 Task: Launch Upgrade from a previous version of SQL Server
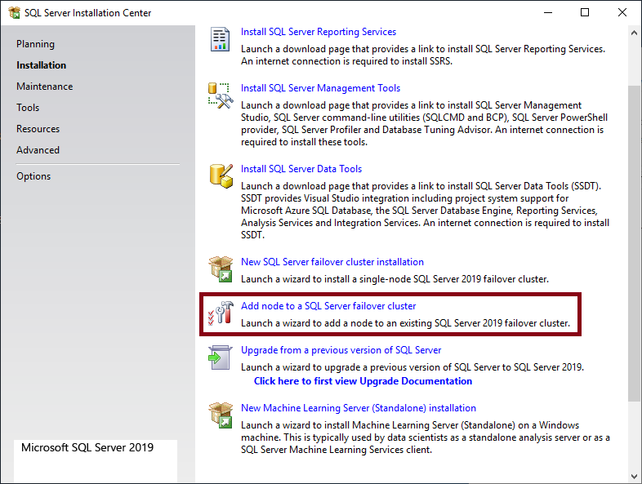click(341, 350)
